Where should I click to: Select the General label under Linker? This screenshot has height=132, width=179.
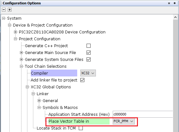pyautogui.click(x=50, y=101)
